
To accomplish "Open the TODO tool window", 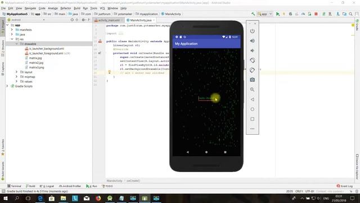I will 107,186.
